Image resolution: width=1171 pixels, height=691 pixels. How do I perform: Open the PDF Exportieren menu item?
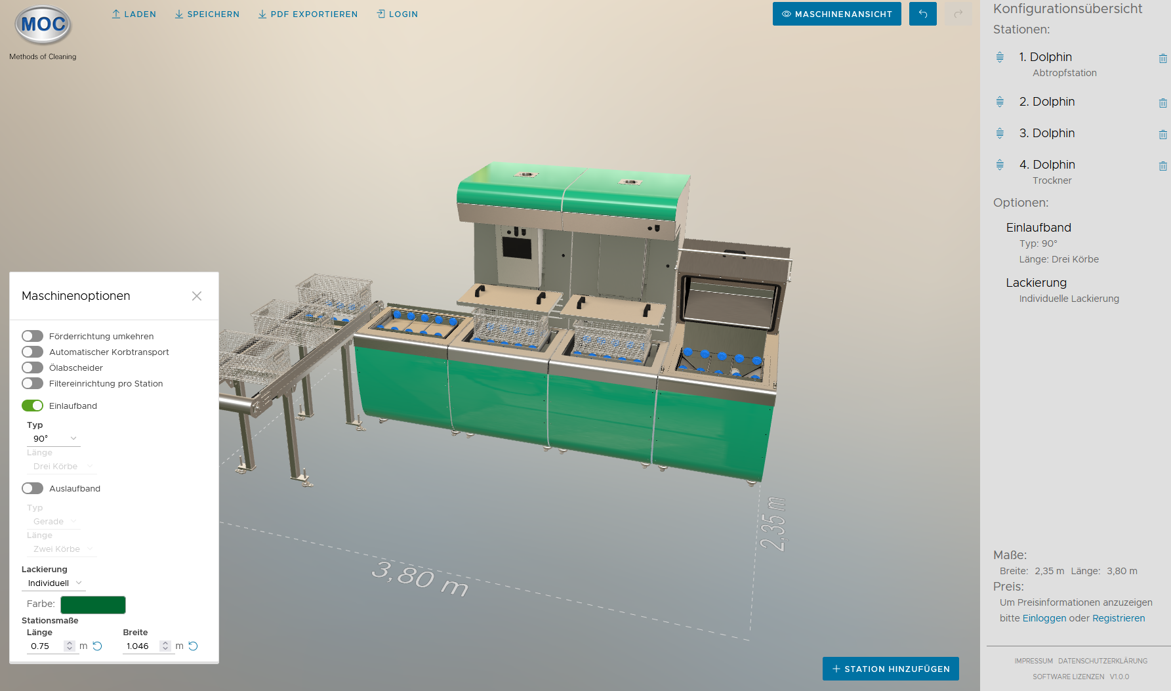point(308,14)
